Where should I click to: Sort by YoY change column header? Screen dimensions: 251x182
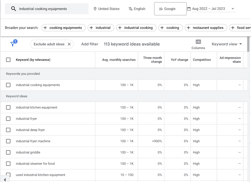coord(179,60)
